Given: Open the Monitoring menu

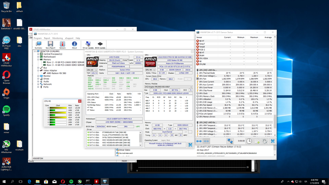Looking at the screenshot, I should pyautogui.click(x=58, y=38).
